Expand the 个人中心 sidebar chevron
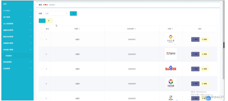228x101 pixels. click(31, 10)
